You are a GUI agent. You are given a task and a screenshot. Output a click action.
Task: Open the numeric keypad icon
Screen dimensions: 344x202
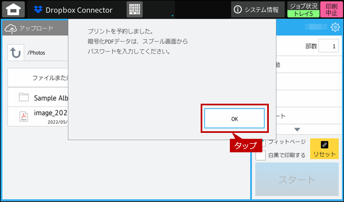[135, 9]
